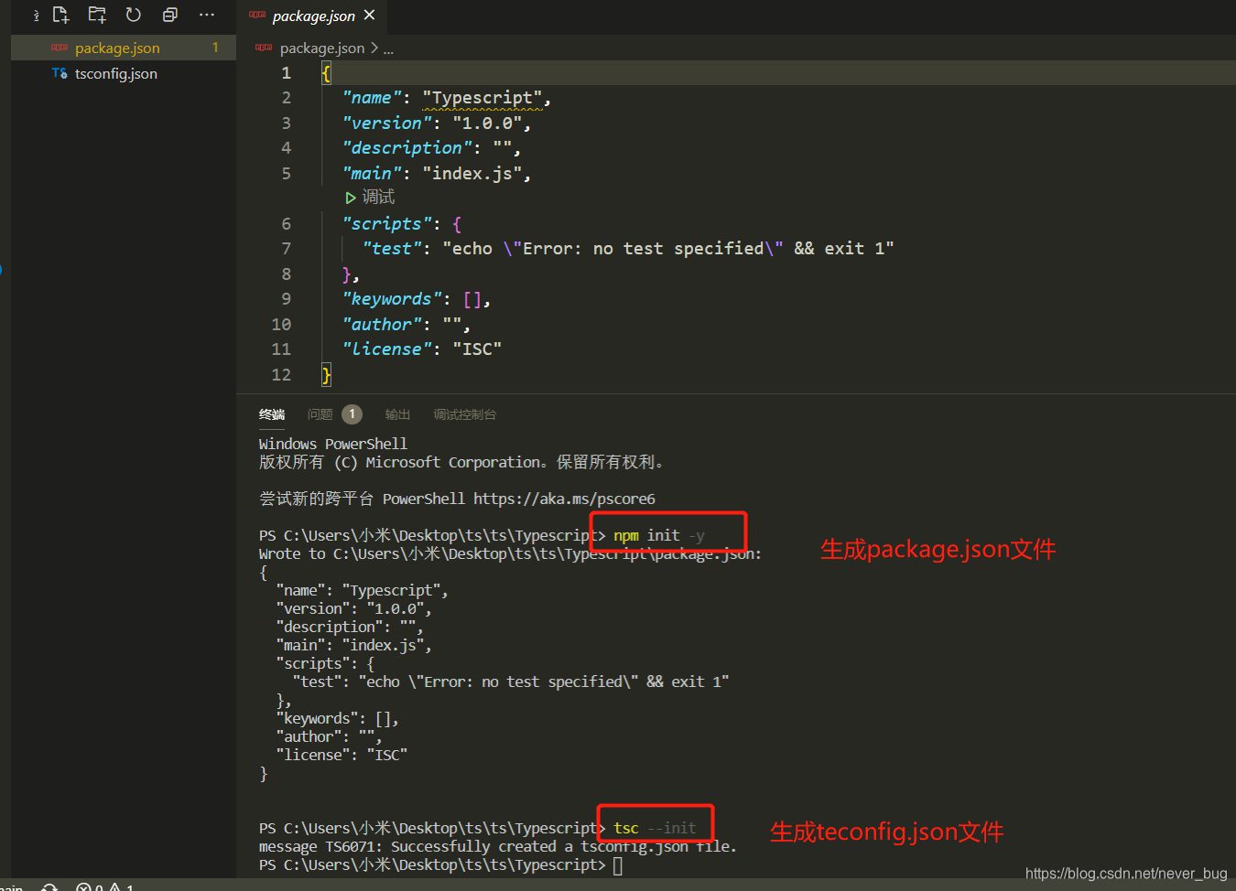The width and height of the screenshot is (1236, 891).
Task: Click the "1.0.0" value in the editor
Action: [487, 123]
